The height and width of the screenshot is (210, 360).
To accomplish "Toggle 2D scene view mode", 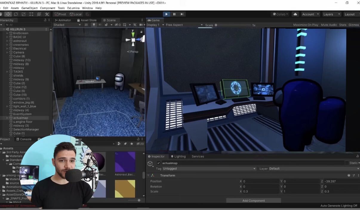I will click(86, 25).
